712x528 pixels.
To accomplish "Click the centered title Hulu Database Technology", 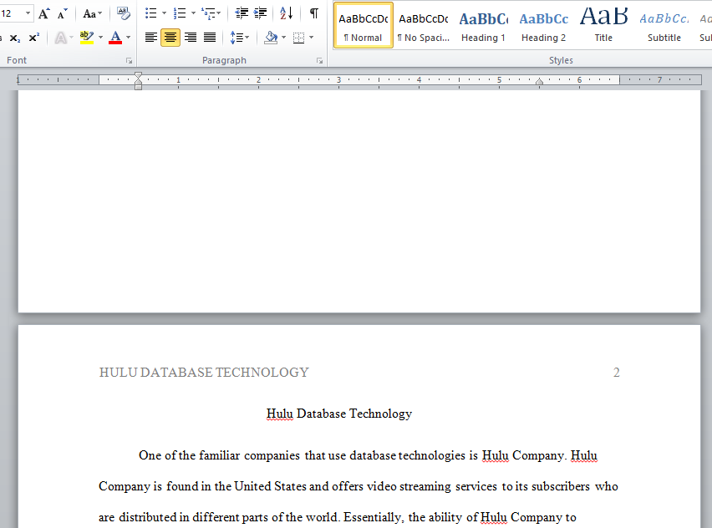I will coord(339,414).
